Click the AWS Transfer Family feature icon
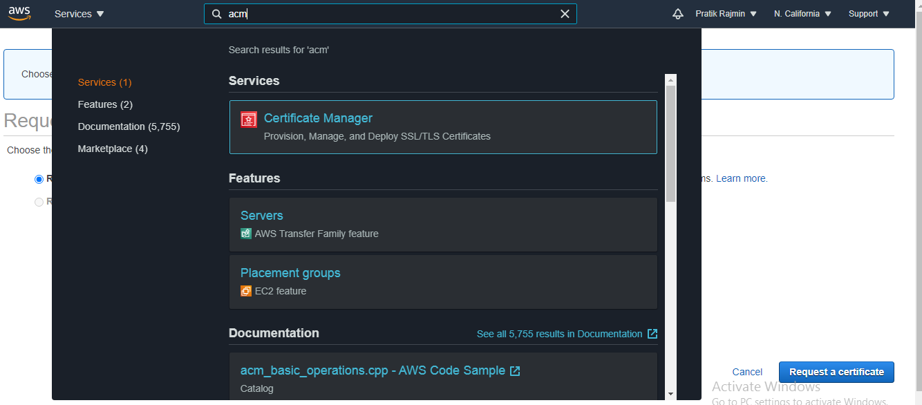Image resolution: width=922 pixels, height=405 pixels. tap(246, 234)
